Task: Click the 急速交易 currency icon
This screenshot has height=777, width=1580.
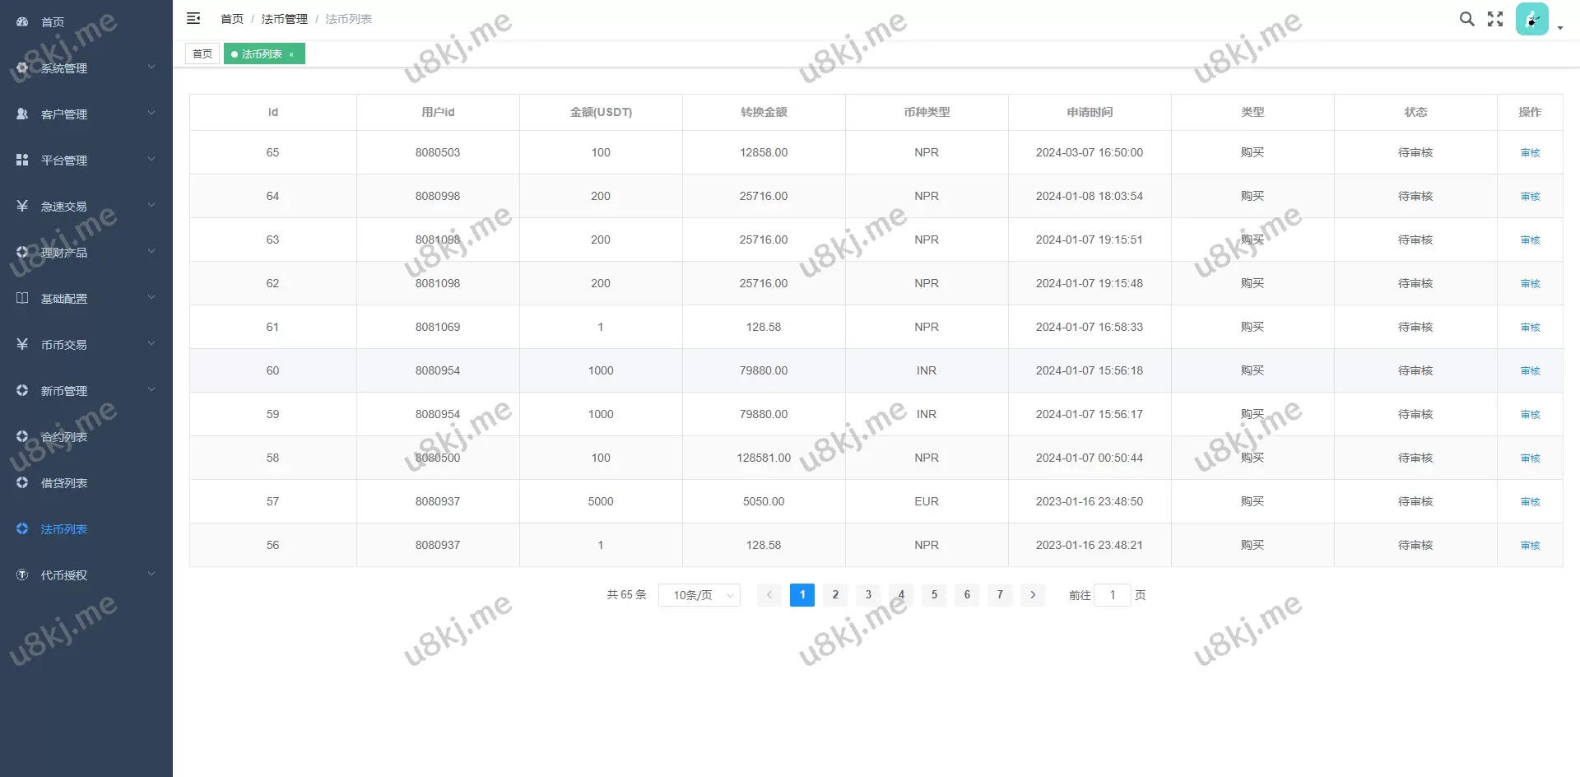Action: click(x=21, y=206)
